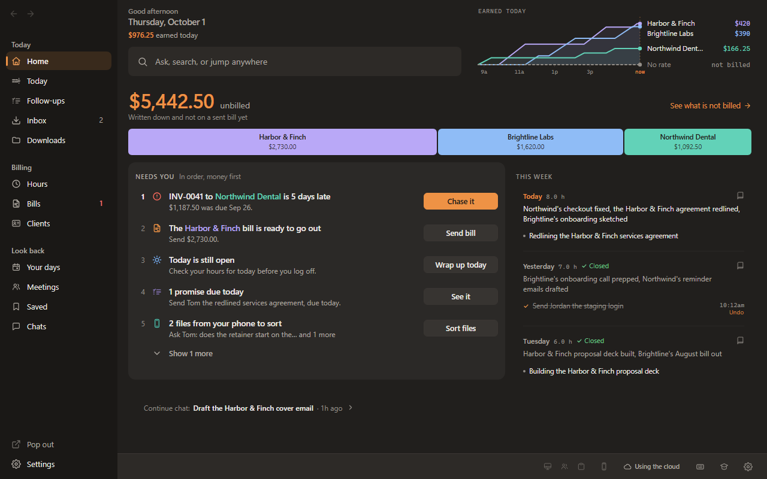Select the purple Harbor & Finch $2,730.00 bar segment
Image resolution: width=767 pixels, height=479 pixels.
click(282, 142)
